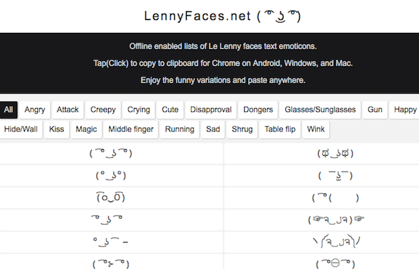Filter by the Crying category
The width and height of the screenshot is (419, 269).
click(x=139, y=110)
